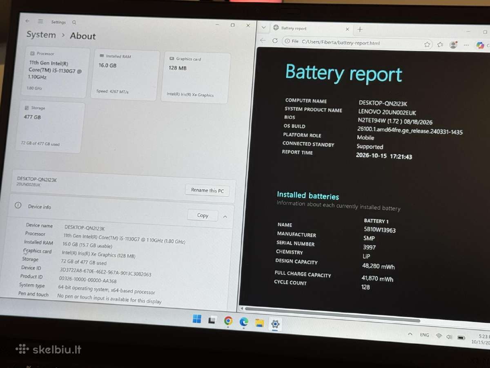Click the Device info circle icon

(x=18, y=205)
